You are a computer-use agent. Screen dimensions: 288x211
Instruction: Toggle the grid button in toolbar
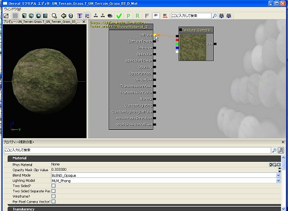coord(15,16)
